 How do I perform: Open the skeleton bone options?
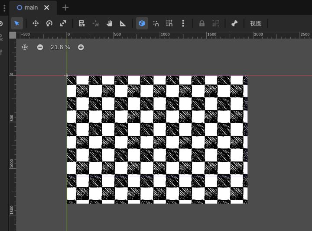click(234, 23)
